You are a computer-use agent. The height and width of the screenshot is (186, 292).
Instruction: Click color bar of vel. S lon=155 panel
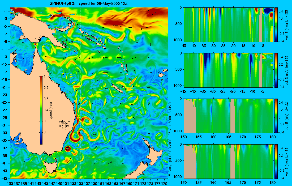pos(276,70)
